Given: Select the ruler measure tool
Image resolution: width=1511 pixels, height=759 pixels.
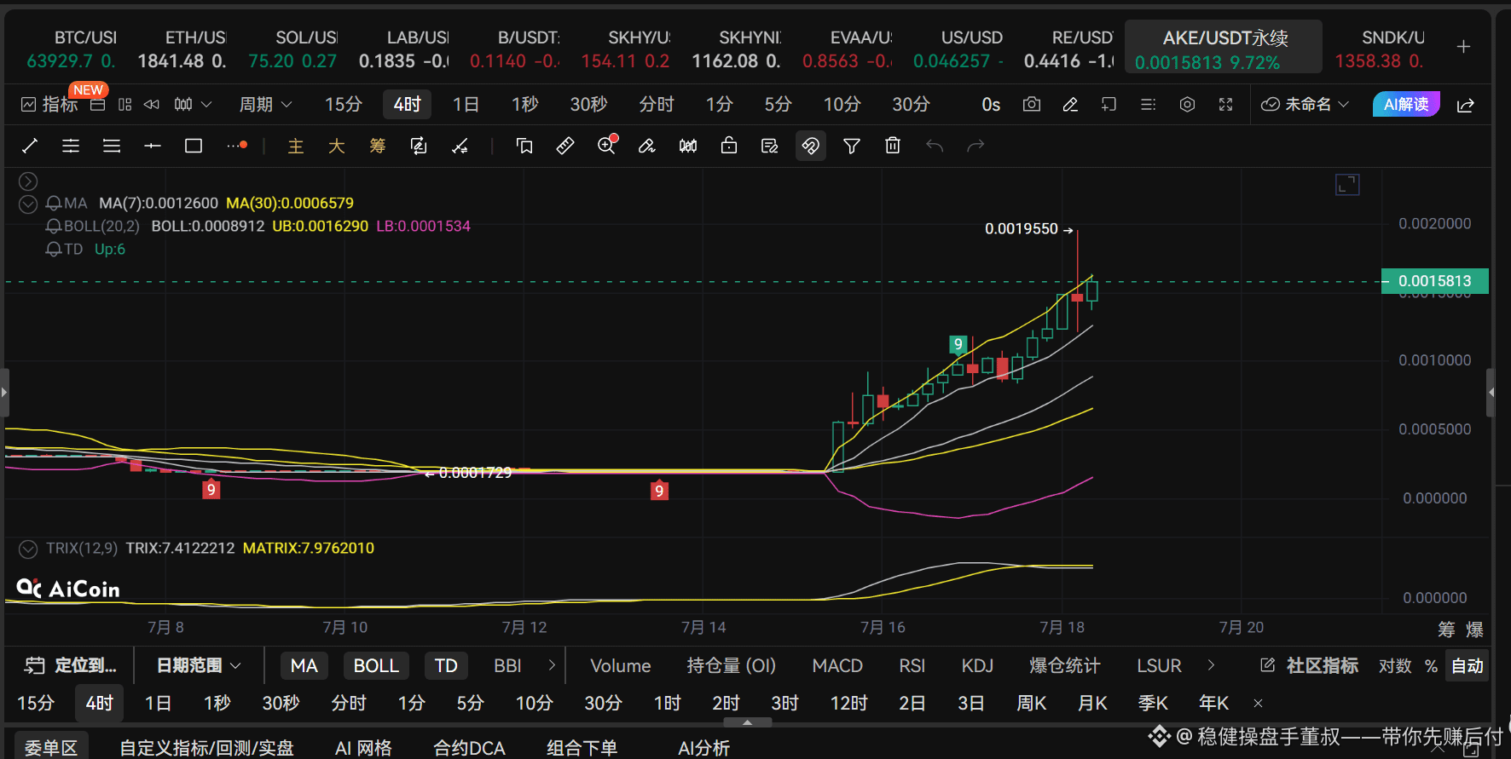Looking at the screenshot, I should (565, 147).
